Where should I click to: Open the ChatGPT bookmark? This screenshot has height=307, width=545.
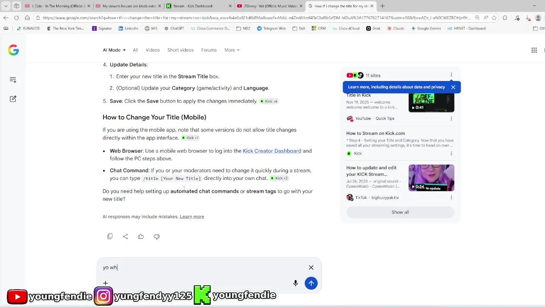point(173,29)
